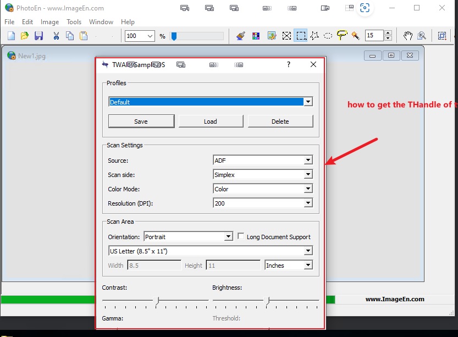Open the paper size dropdown showing US Letter
The width and height of the screenshot is (458, 337).
coord(308,251)
